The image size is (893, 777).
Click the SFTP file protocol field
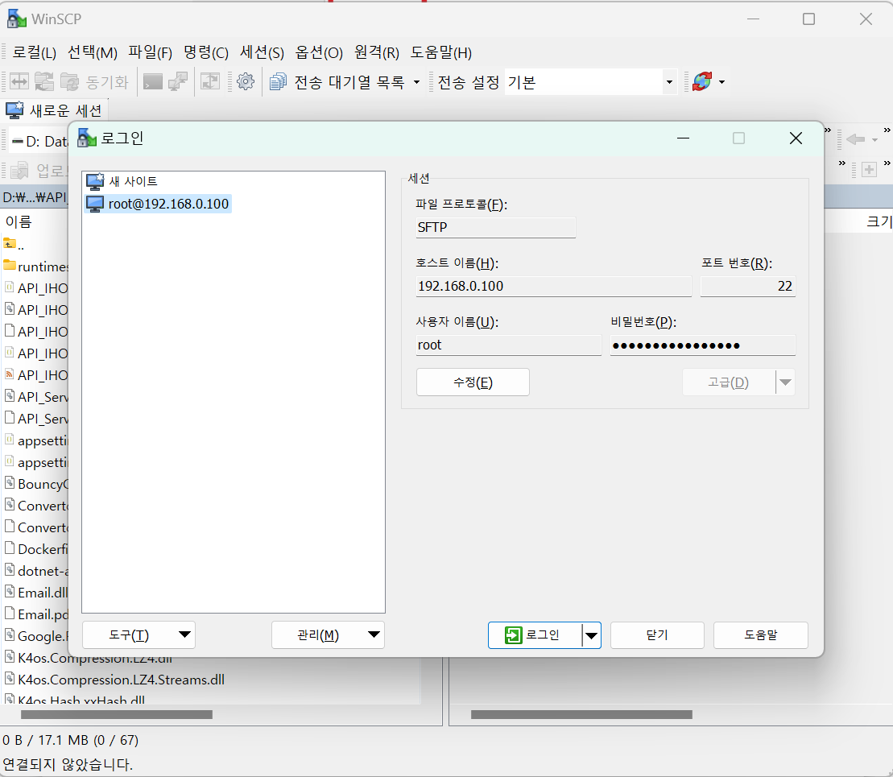(x=495, y=227)
